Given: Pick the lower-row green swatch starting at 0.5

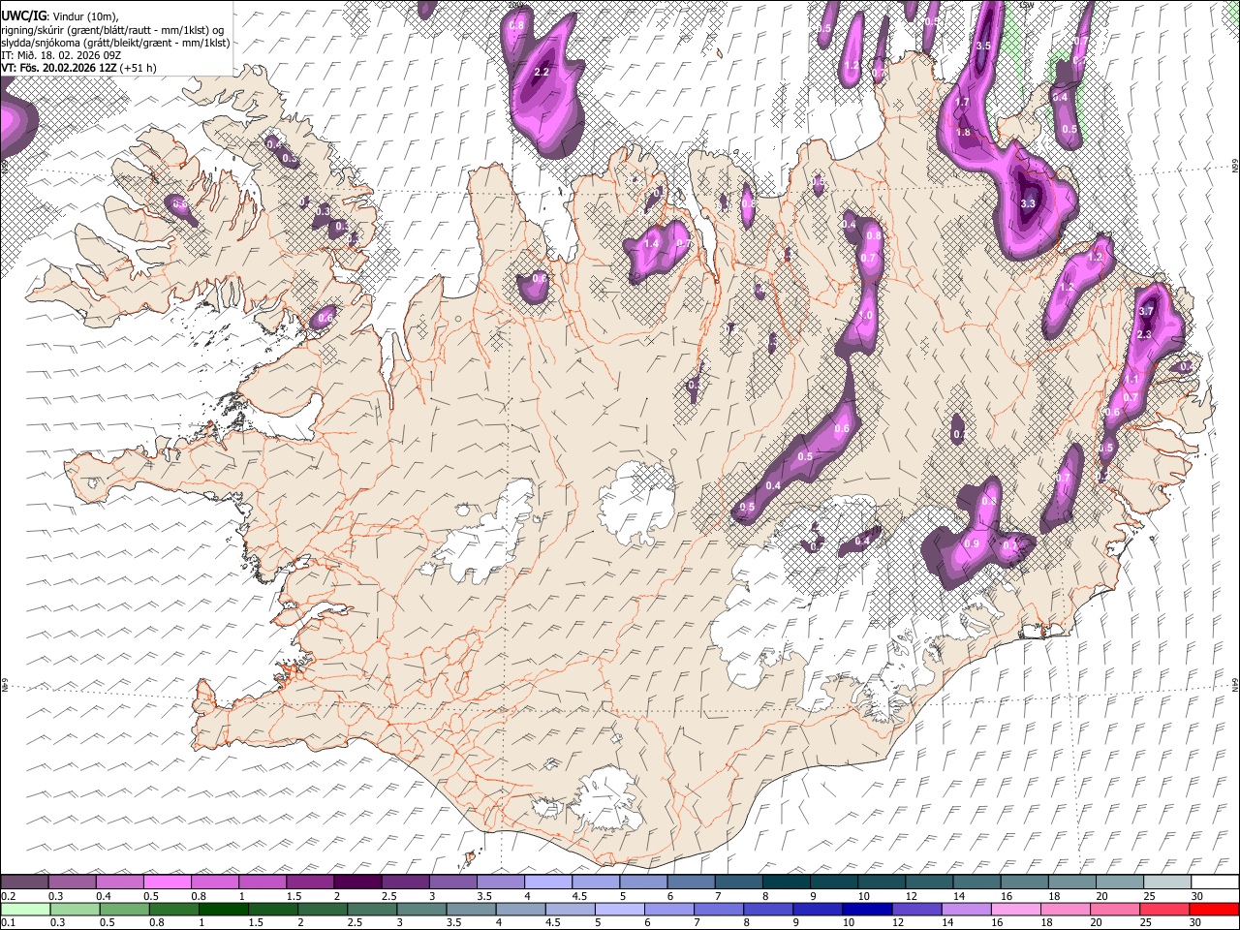Looking at the screenshot, I should [x=124, y=909].
